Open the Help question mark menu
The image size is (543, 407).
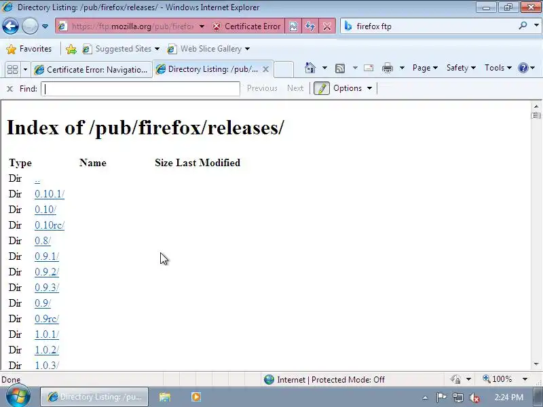[527, 68]
